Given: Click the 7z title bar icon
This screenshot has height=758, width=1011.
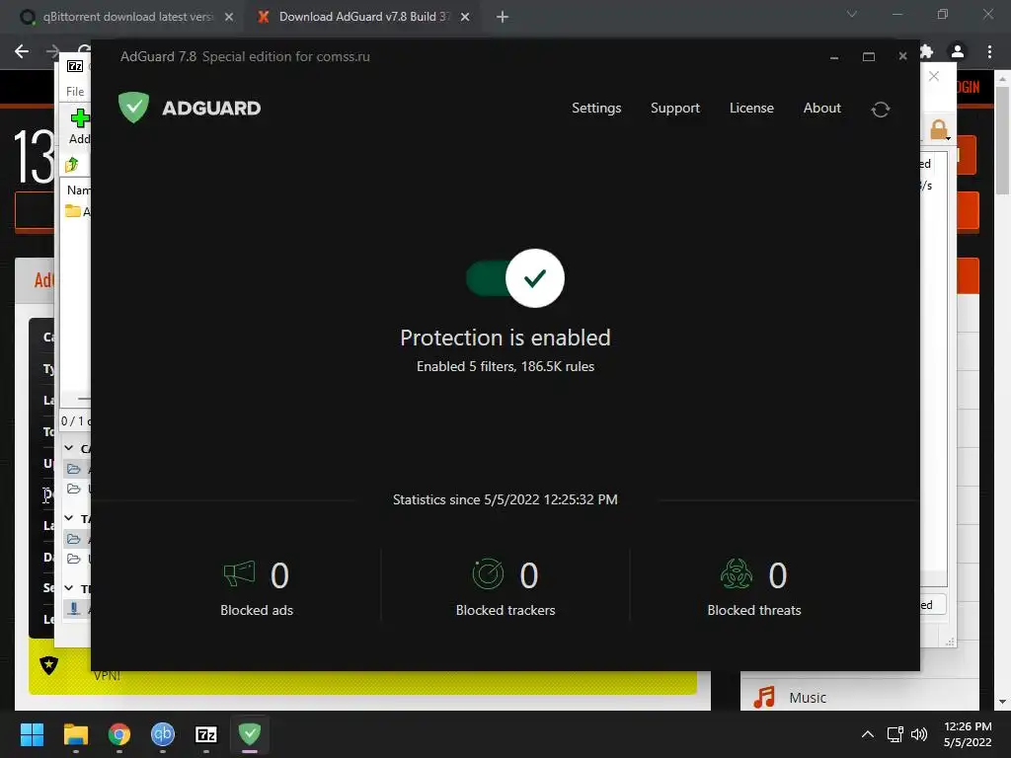Looking at the screenshot, I should (x=75, y=66).
